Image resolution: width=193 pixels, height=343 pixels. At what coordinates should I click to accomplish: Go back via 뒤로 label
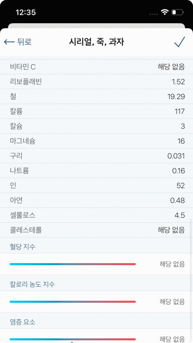24,42
